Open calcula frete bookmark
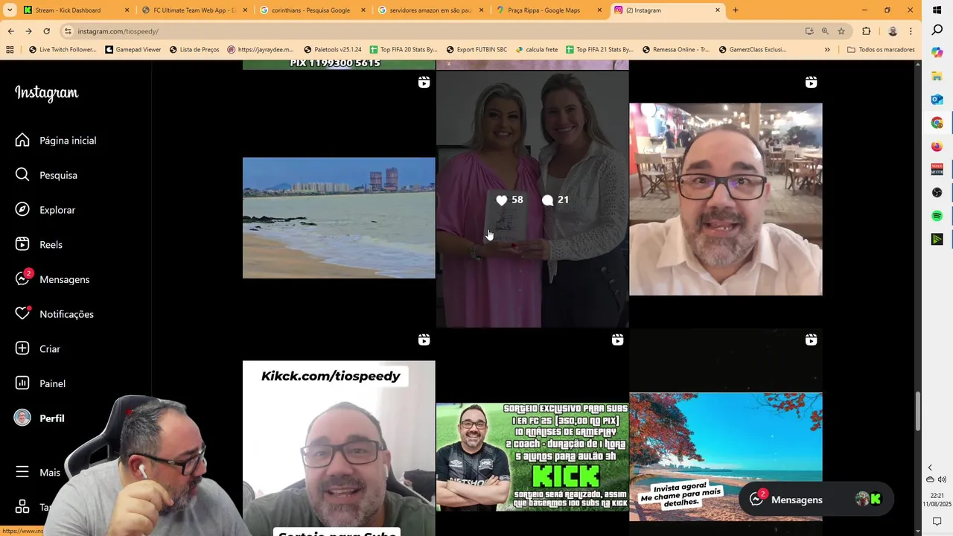The height and width of the screenshot is (536, 953). coord(536,50)
